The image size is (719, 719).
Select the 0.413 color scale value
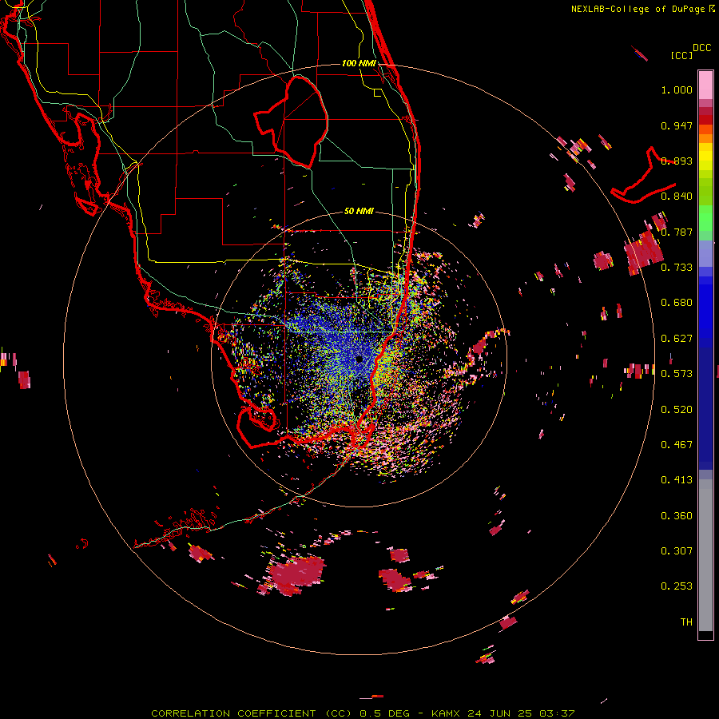pos(677,480)
